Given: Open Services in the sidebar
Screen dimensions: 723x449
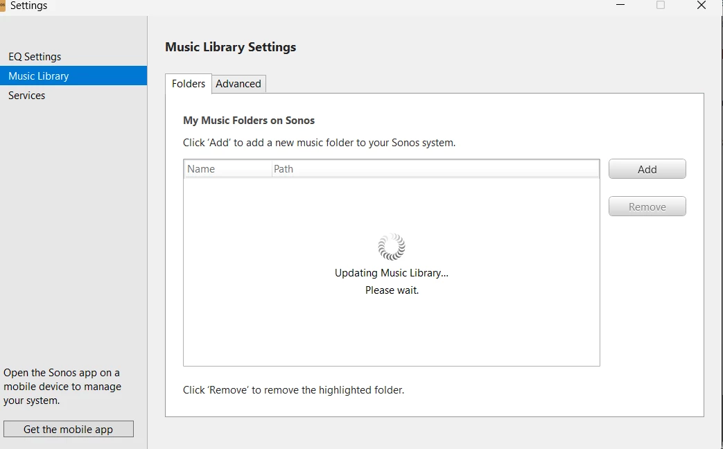Looking at the screenshot, I should [x=27, y=96].
